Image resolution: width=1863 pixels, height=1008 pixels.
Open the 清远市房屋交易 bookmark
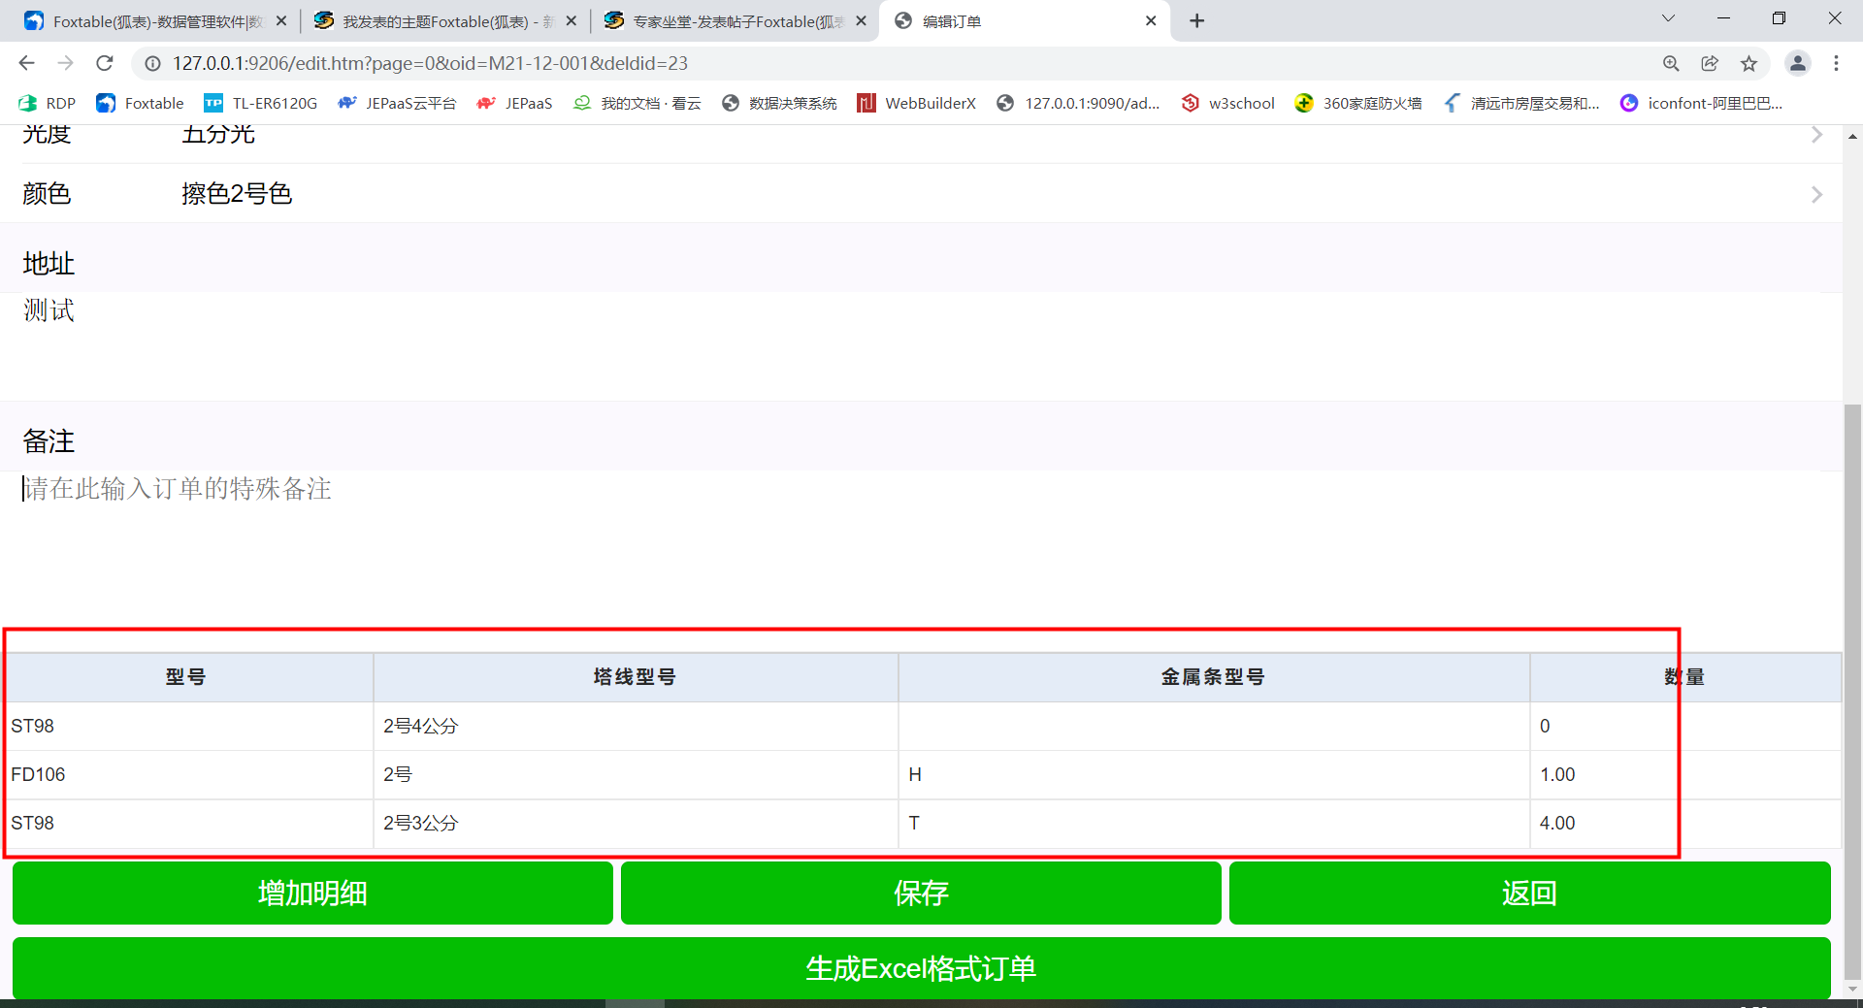[x=1521, y=103]
